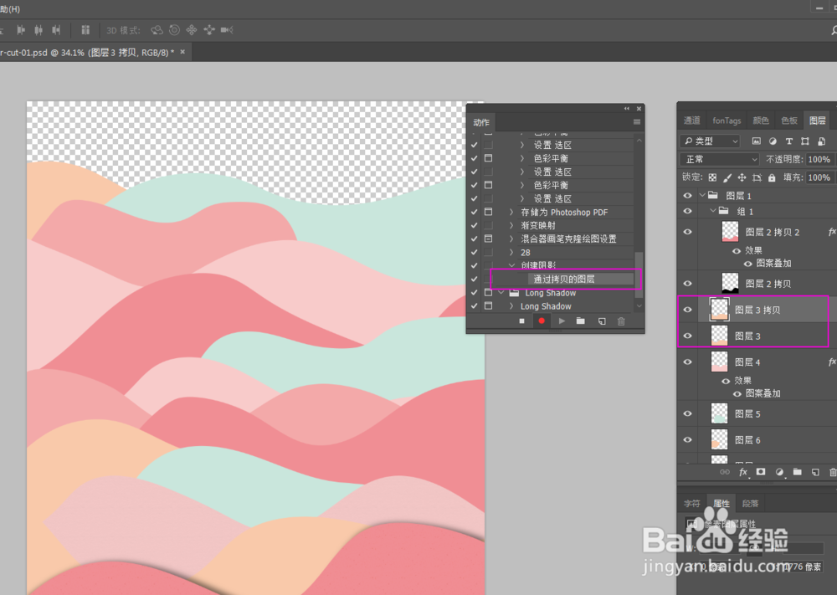Begin recording with the red record button
This screenshot has width=837, height=595.
(542, 321)
